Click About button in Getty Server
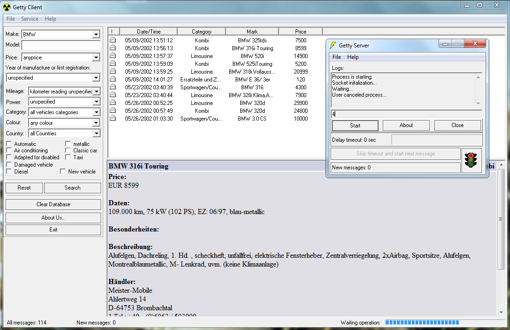The height and width of the screenshot is (330, 510). pyautogui.click(x=406, y=125)
